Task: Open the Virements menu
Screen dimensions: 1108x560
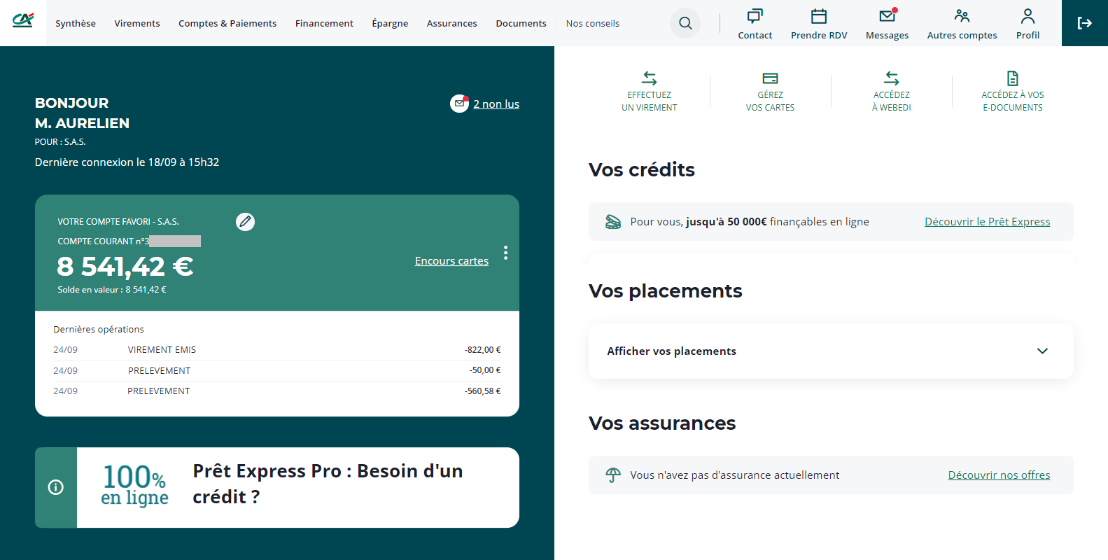Action: pyautogui.click(x=137, y=23)
